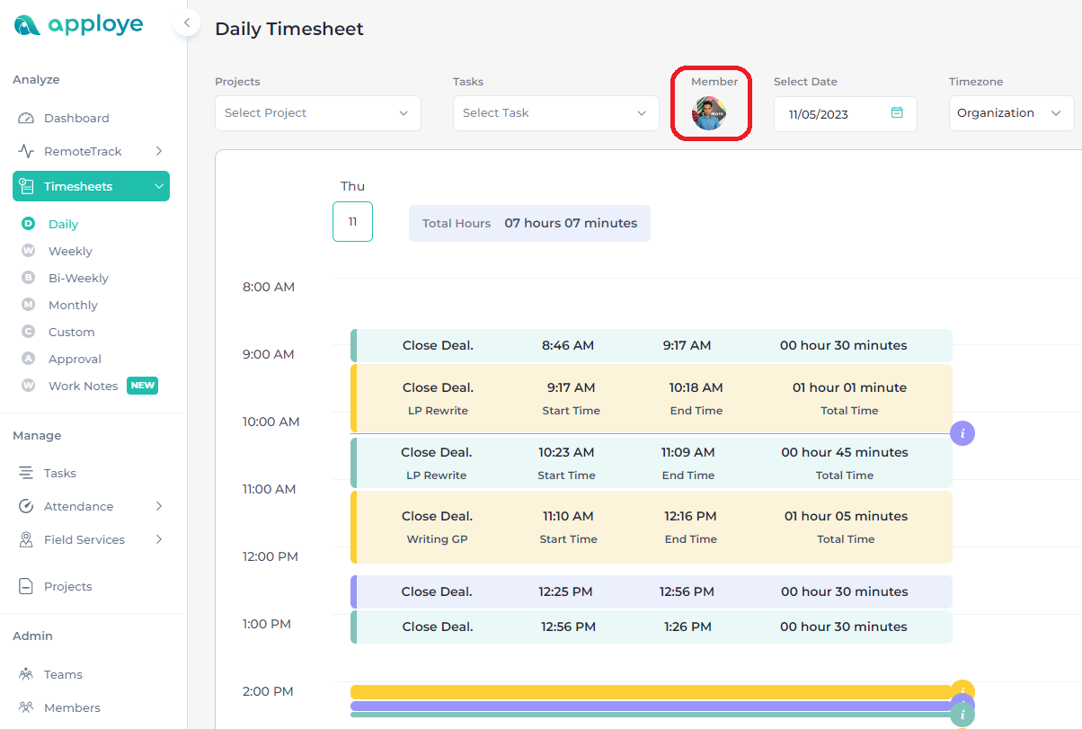Viewport: 1082px width, 729px height.
Task: Click the member avatar in the Member filter
Action: click(x=711, y=112)
